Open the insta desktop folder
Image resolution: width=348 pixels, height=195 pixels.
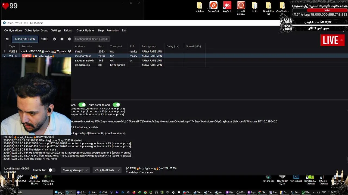click(255, 7)
